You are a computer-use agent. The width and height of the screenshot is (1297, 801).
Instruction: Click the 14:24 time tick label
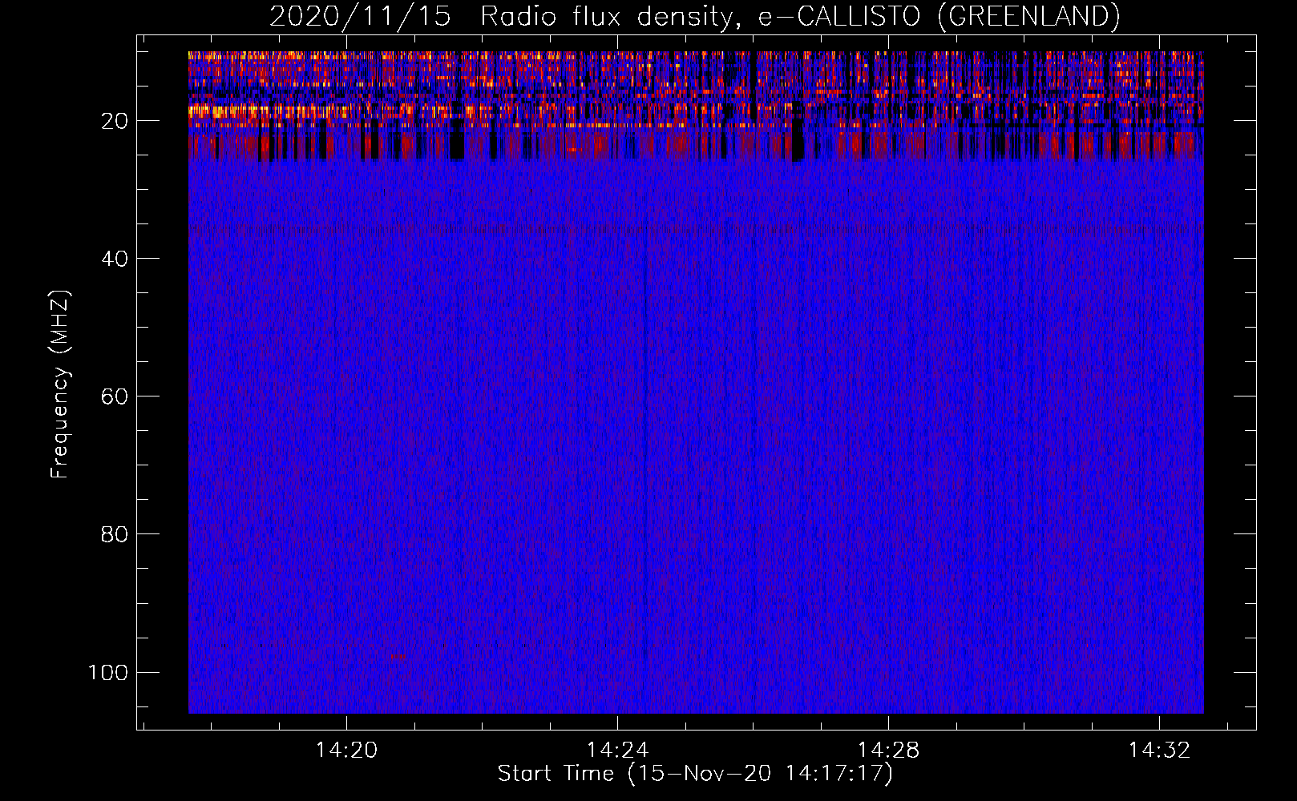617,751
